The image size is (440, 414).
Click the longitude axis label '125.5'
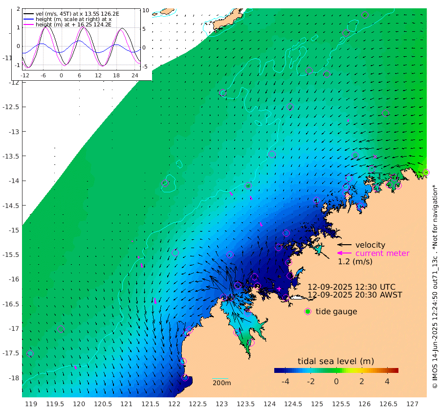coord(341,404)
